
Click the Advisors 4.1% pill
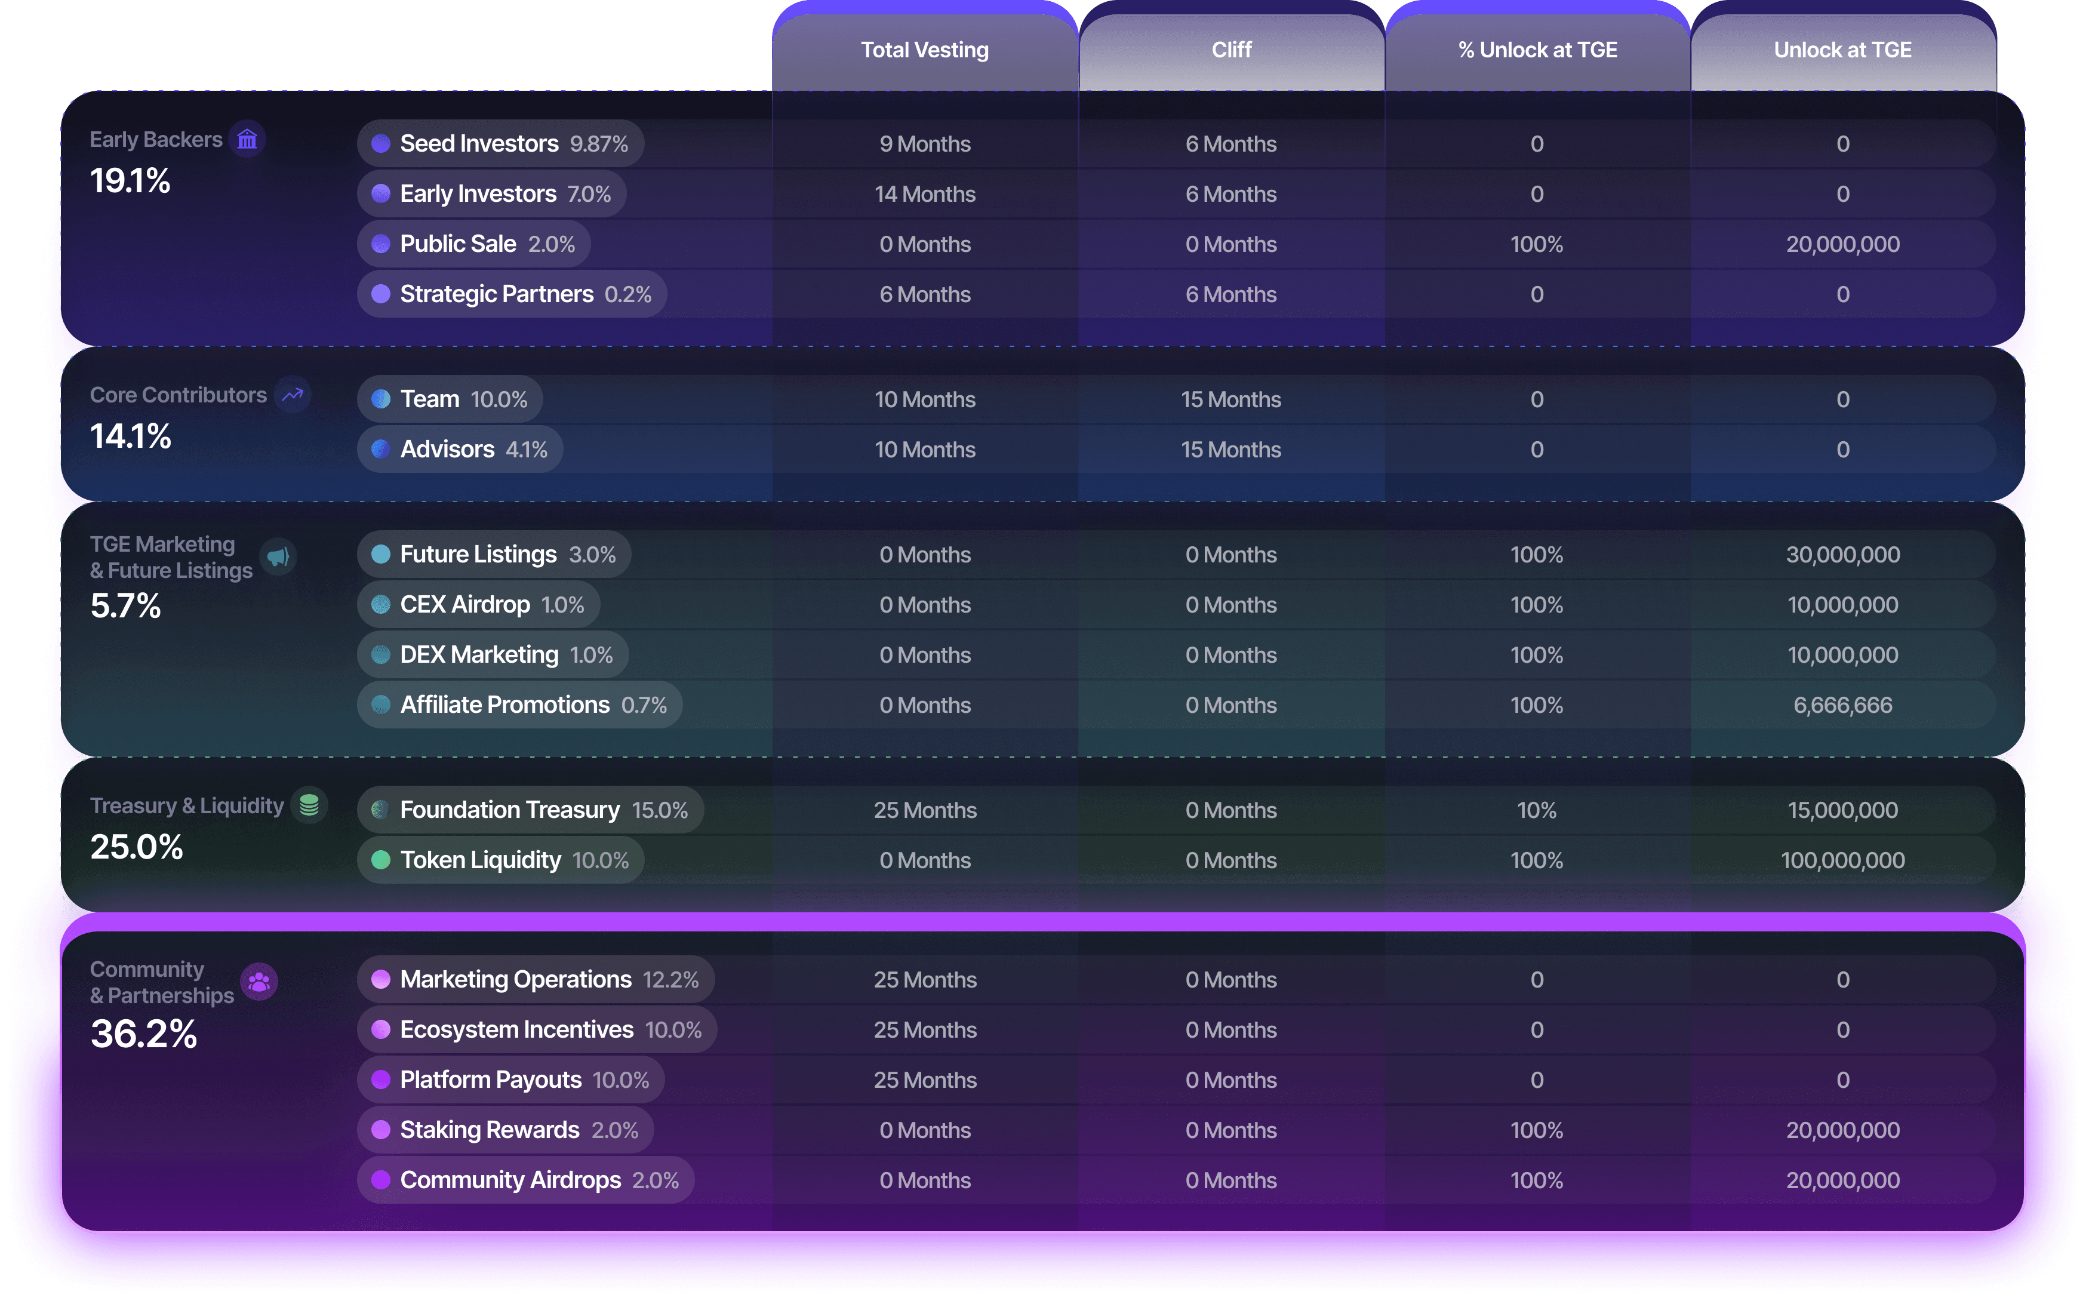pos(460,449)
